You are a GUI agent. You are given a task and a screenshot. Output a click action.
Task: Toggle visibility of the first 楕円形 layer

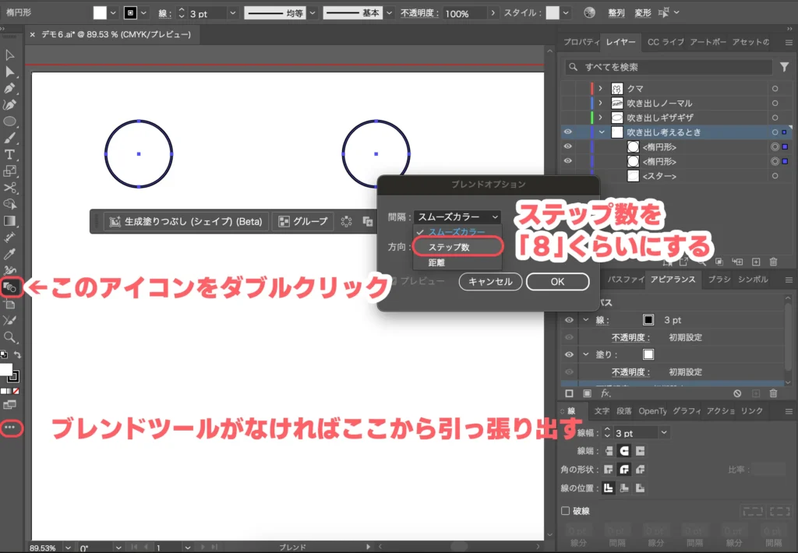pos(569,147)
